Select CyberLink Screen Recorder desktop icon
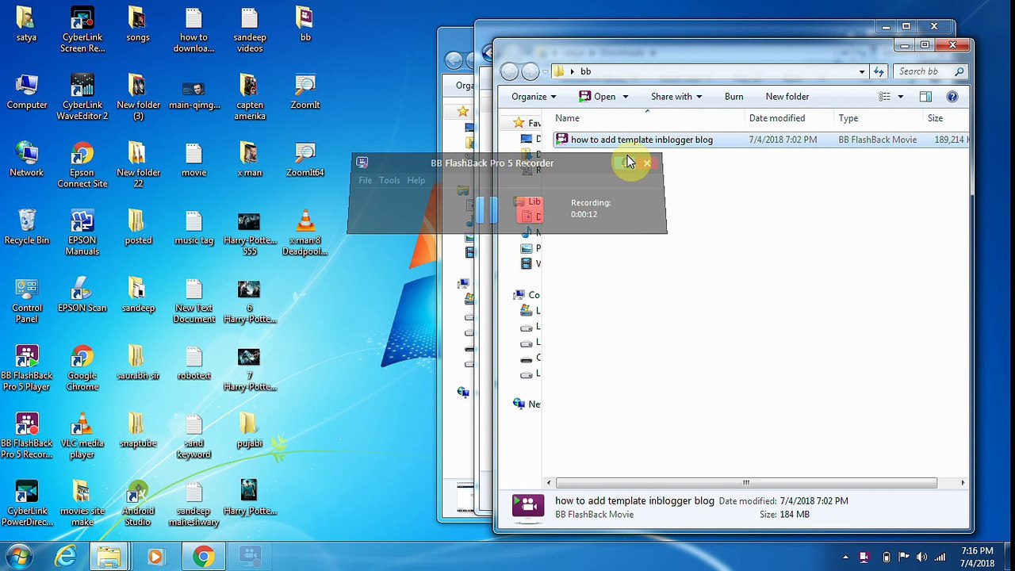1015x571 pixels. [82, 30]
